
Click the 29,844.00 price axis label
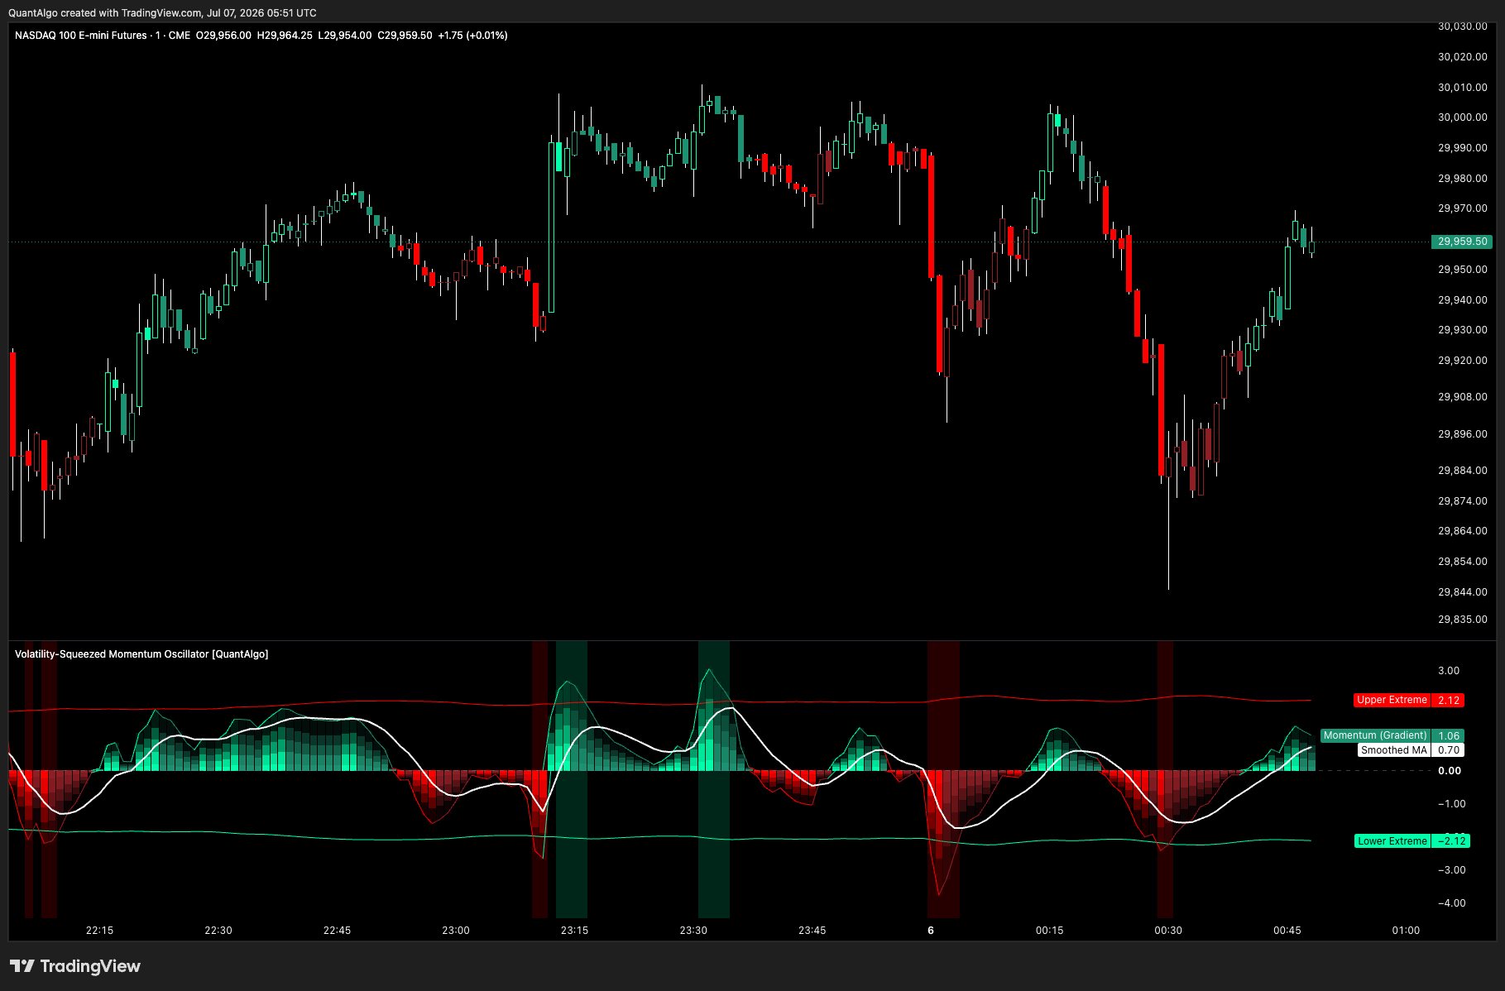1462,592
